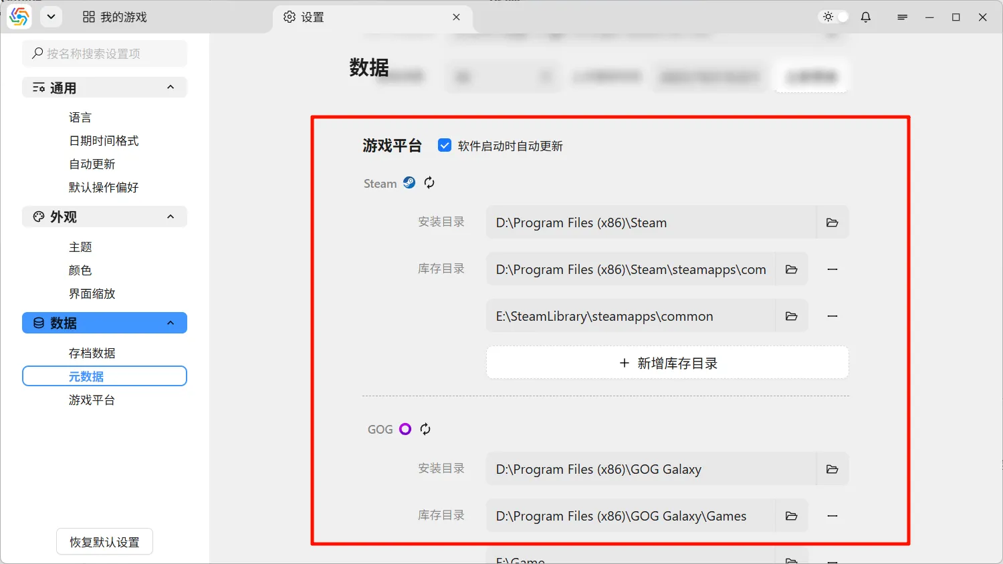
Task: Open the hamburger menu in title bar
Action: (x=902, y=17)
